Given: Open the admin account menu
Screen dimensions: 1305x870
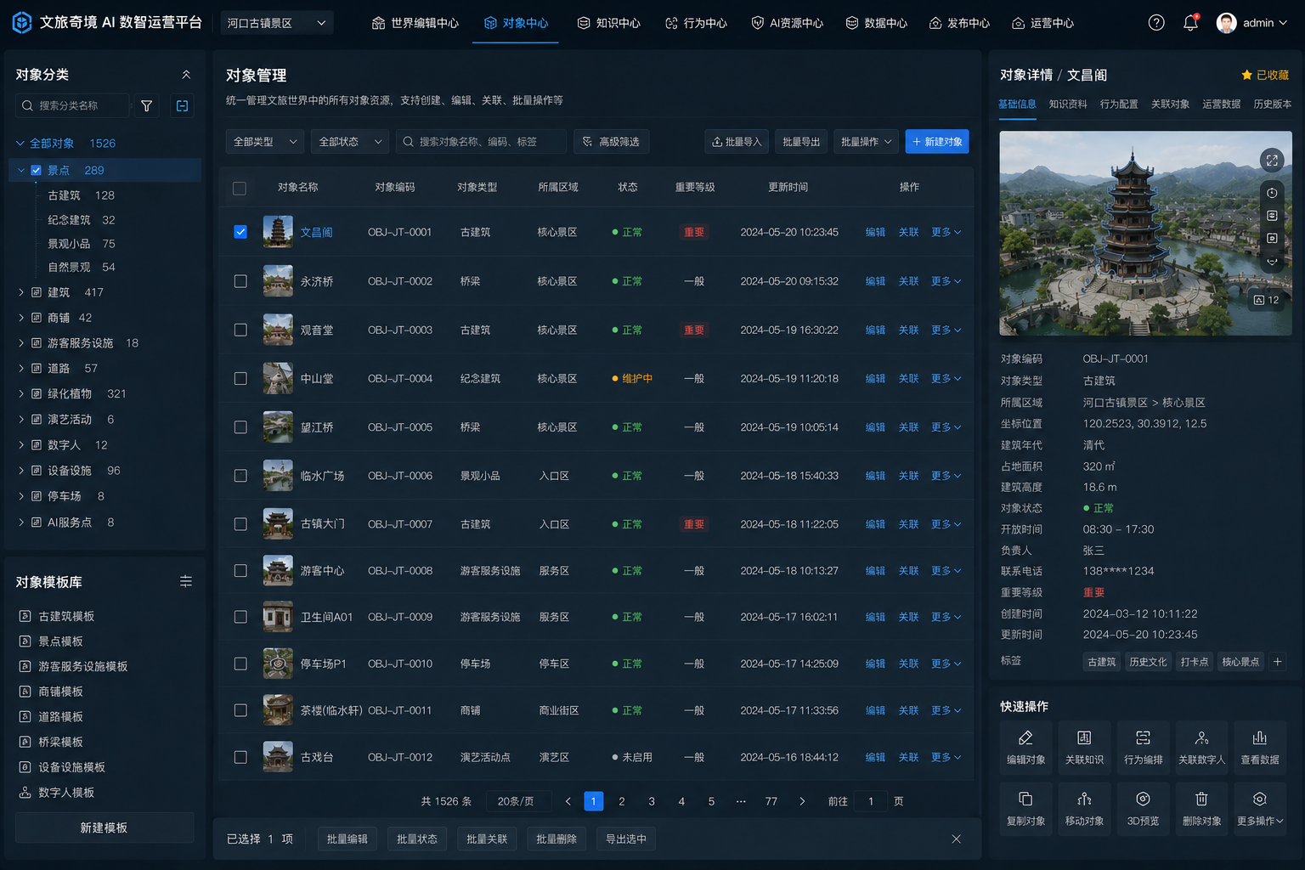Looking at the screenshot, I should pyautogui.click(x=1252, y=23).
